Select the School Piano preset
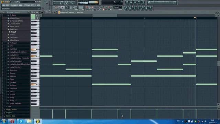Screen dimensions: 220x124 [14, 40]
